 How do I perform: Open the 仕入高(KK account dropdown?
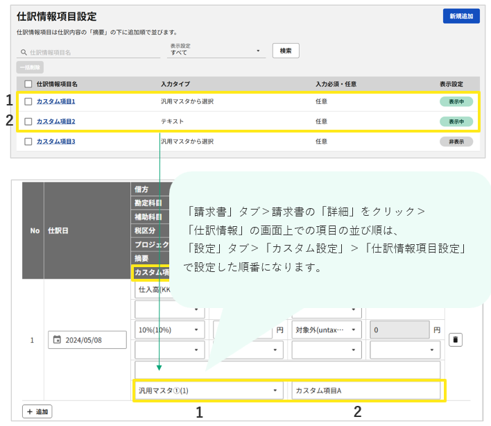point(153,290)
